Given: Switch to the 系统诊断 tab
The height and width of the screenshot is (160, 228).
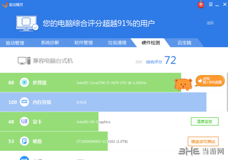Looking at the screenshot, I should click(x=50, y=43).
